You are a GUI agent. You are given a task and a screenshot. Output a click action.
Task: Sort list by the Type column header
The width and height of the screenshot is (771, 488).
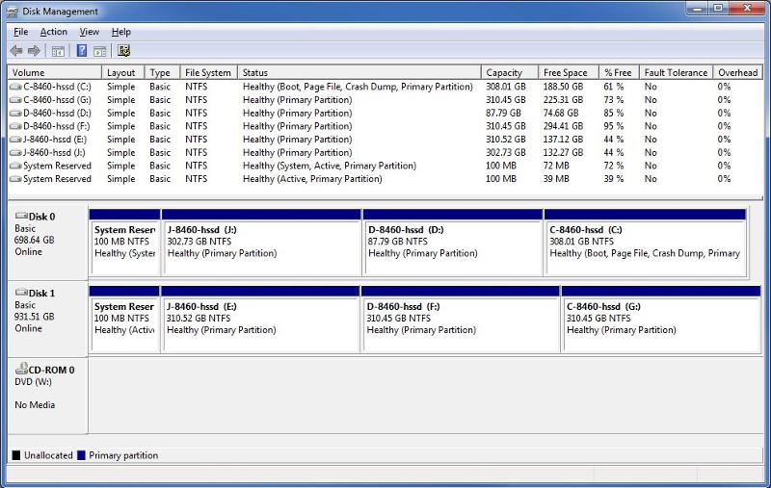[x=162, y=72]
